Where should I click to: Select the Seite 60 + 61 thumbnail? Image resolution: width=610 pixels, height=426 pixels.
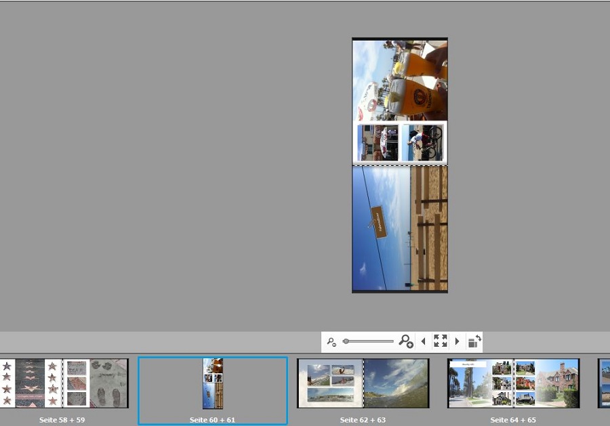coord(213,383)
